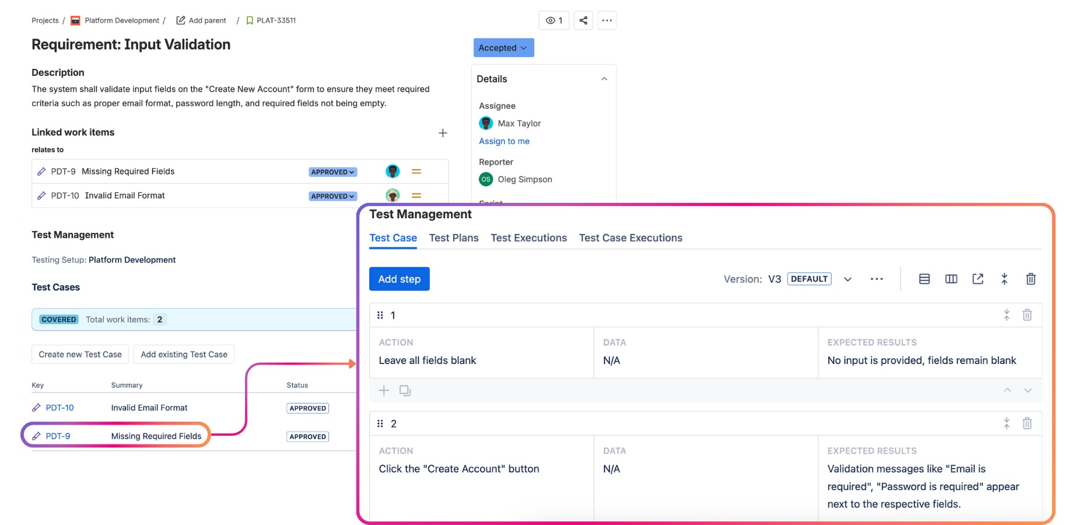Collapse the Details panel
Screen dimensions: 1073x525
604,78
